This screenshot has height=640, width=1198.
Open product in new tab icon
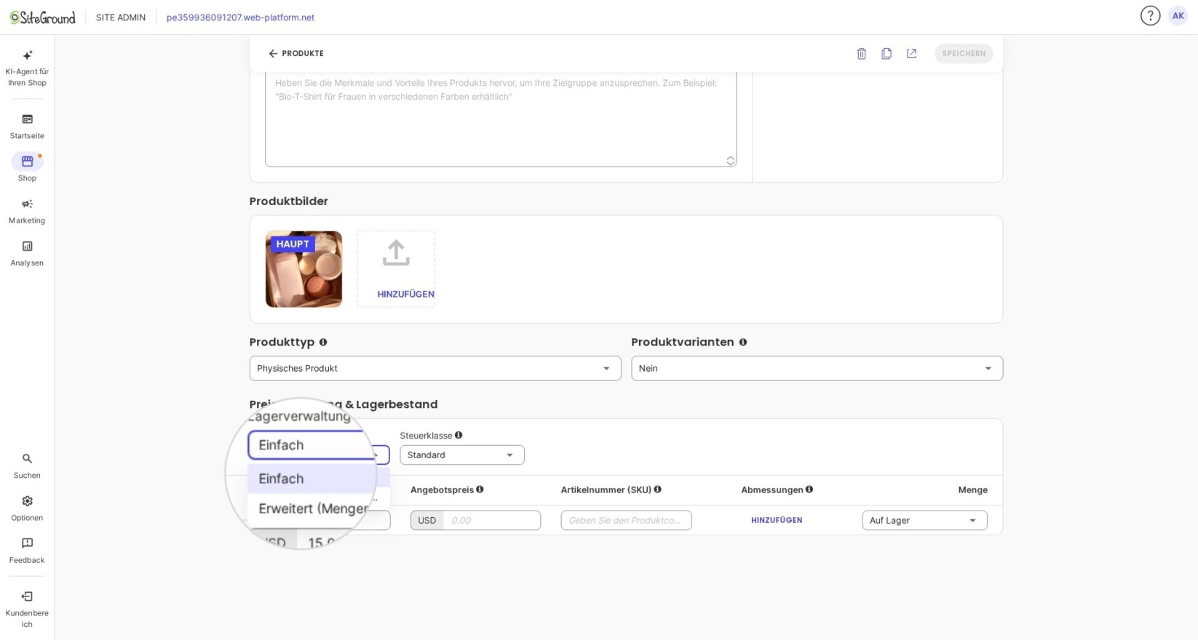pyautogui.click(x=911, y=54)
